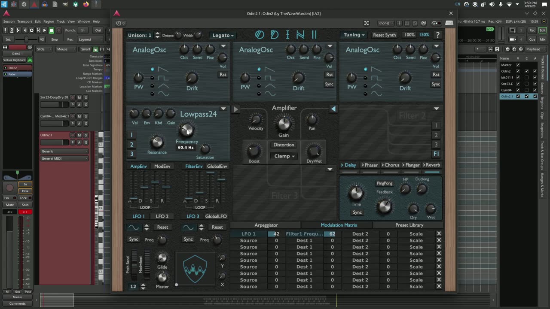The width and height of the screenshot is (550, 309).
Task: Turn the filter Frequency knob
Action: coord(186,130)
